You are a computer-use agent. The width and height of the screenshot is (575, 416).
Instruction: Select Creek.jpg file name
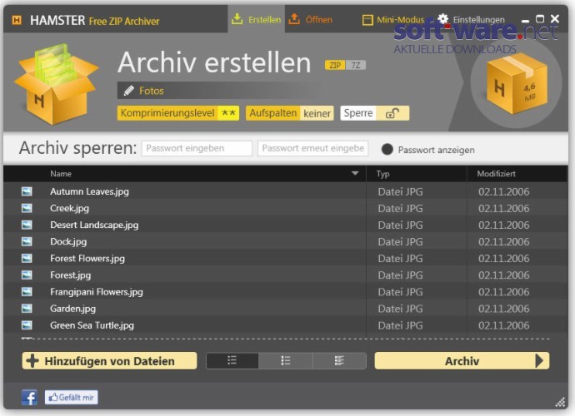[x=70, y=208]
